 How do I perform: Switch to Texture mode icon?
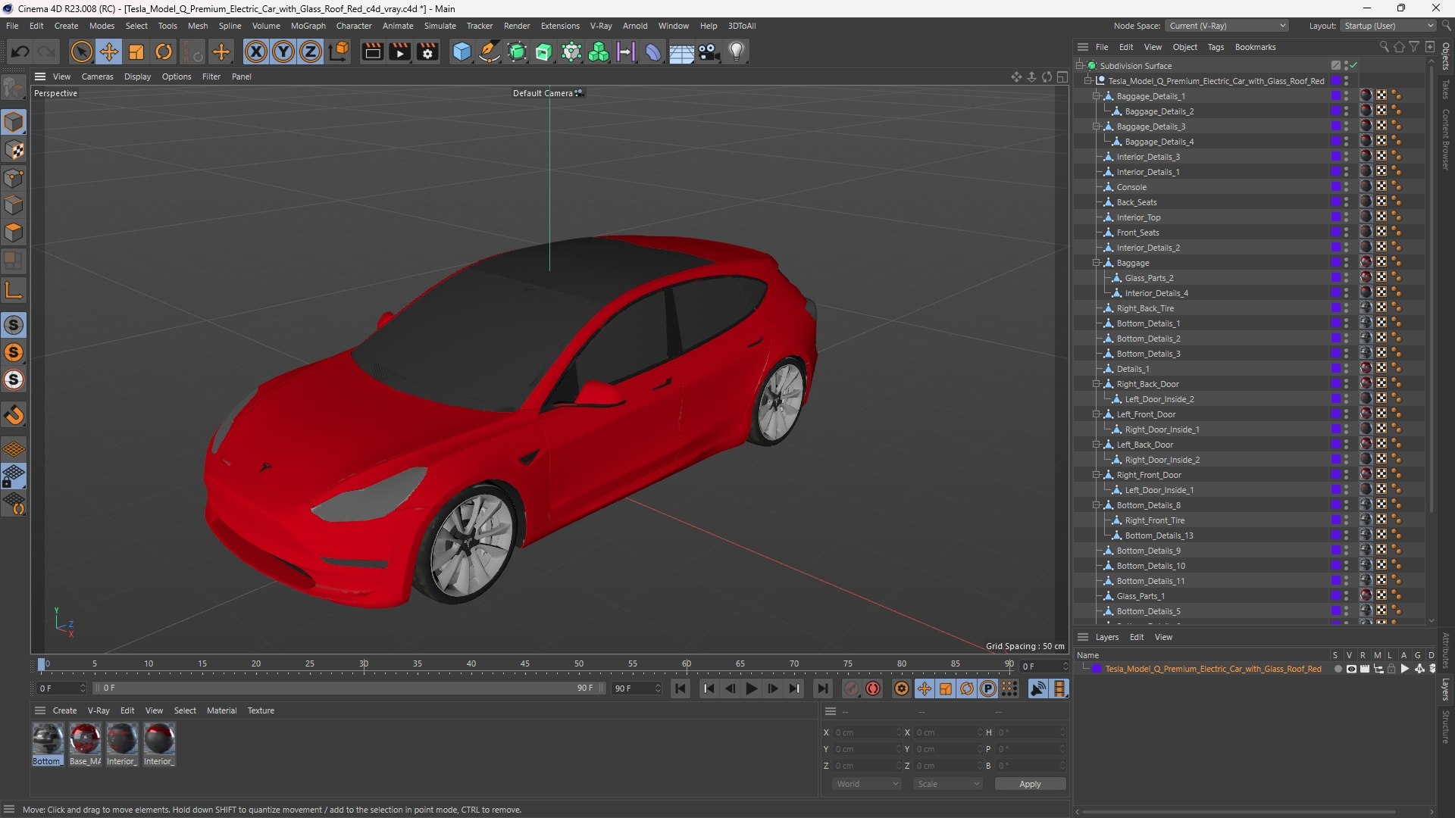point(14,150)
